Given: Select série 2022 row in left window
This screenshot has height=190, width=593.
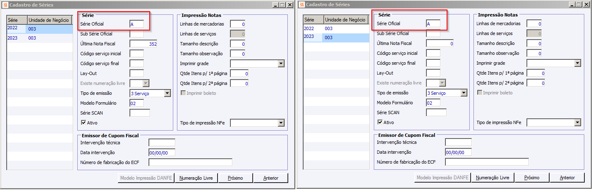Looking at the screenshot, I should coord(40,29).
